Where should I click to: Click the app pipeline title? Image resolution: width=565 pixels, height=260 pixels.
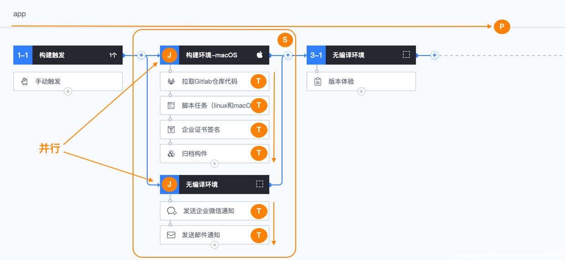coord(20,14)
